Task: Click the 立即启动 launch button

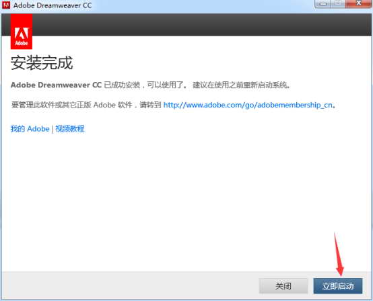Action: [338, 286]
